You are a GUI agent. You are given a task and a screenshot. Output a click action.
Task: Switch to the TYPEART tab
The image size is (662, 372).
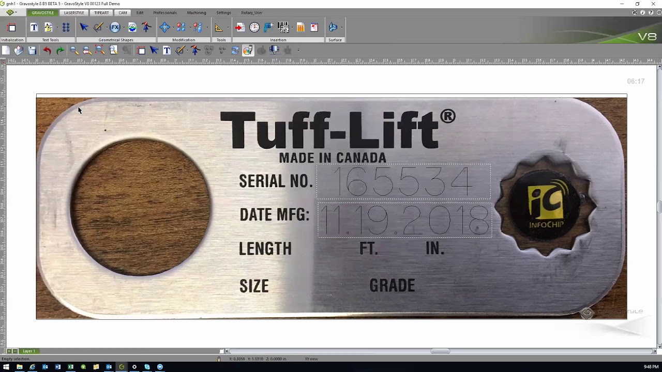(101, 12)
